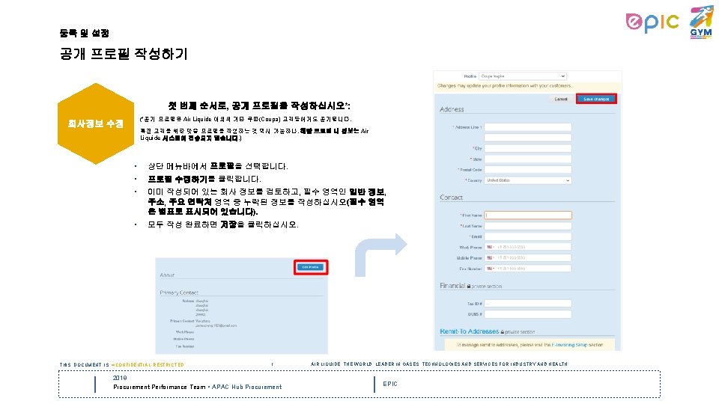The image size is (719, 404).
Task: Click the epic logo
Action: pos(652,22)
